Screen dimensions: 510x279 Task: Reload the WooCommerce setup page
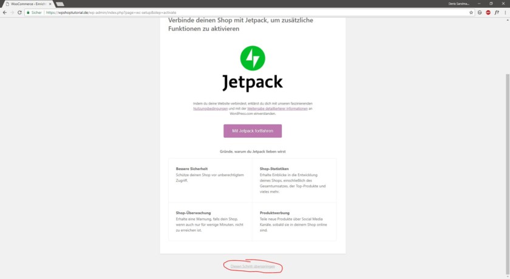coord(19,12)
